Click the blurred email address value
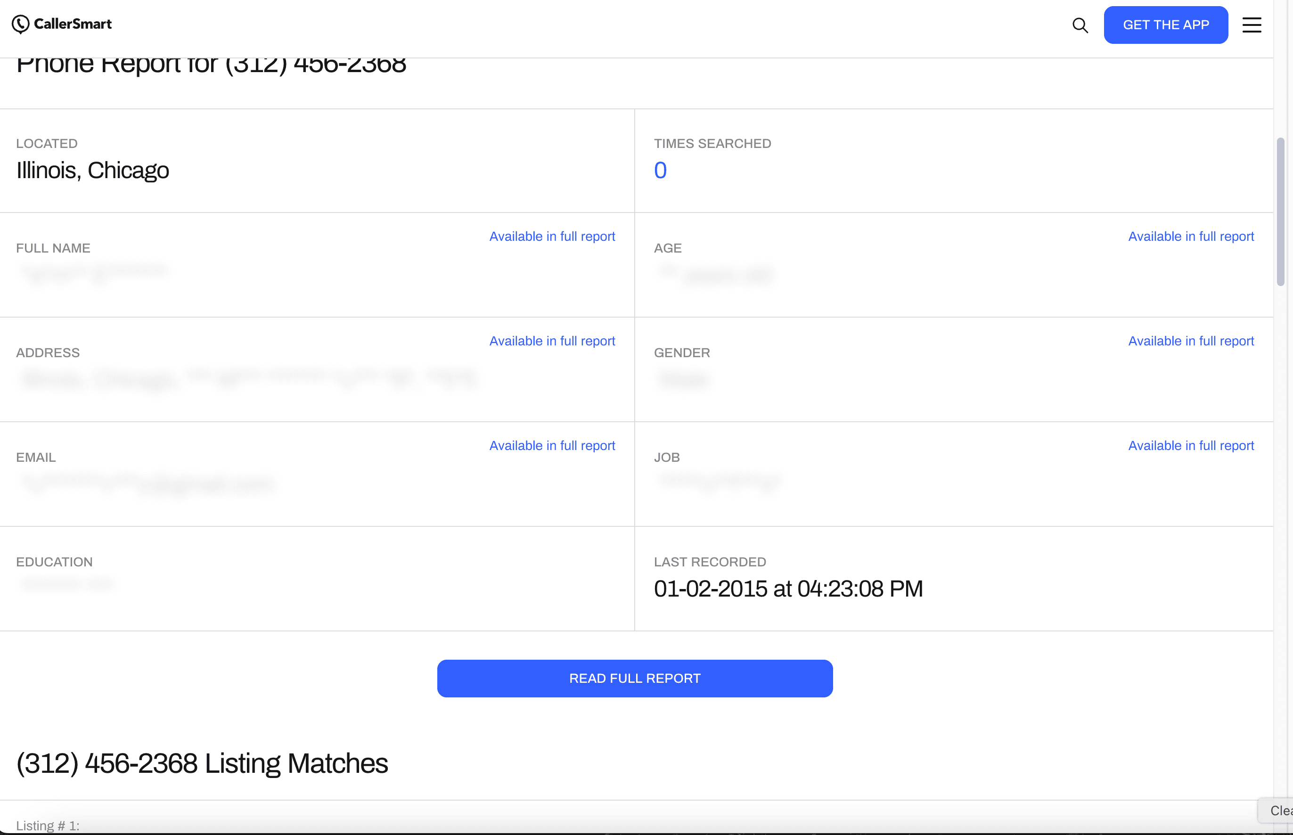 (x=147, y=483)
